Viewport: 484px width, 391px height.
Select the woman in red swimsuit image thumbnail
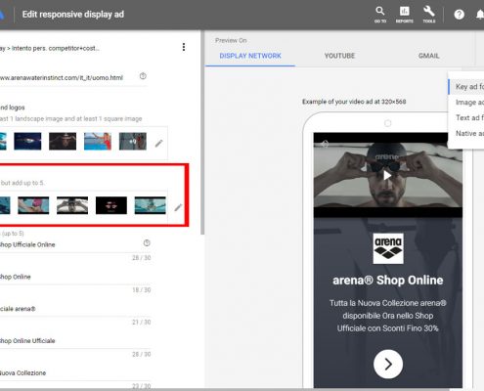click(x=98, y=141)
